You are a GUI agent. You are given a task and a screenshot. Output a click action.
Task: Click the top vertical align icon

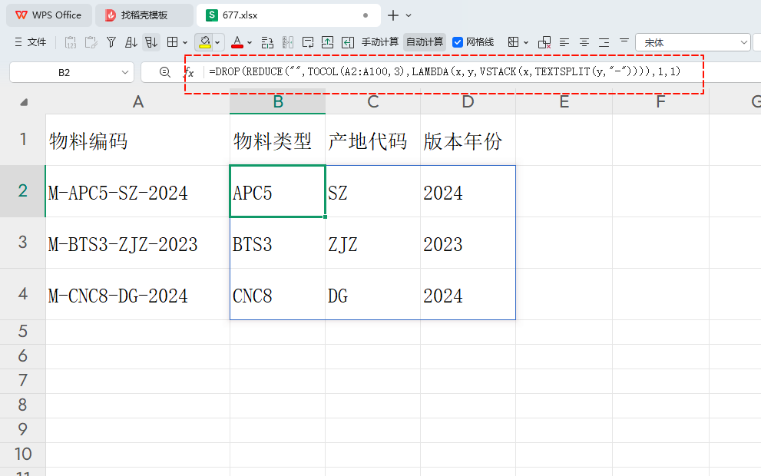624,41
